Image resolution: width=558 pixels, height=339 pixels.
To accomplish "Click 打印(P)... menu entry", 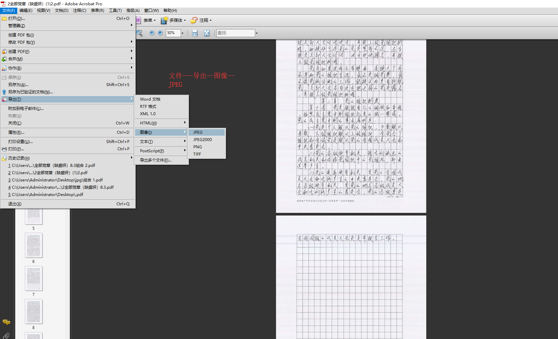I will click(x=68, y=149).
